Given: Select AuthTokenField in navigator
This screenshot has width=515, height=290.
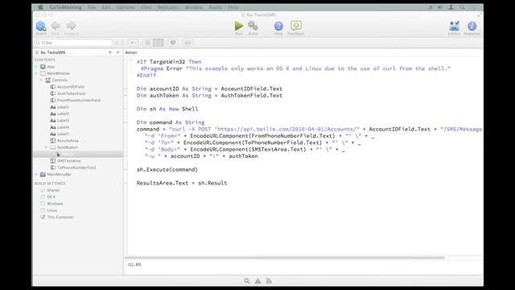Looking at the screenshot, I should (x=71, y=93).
